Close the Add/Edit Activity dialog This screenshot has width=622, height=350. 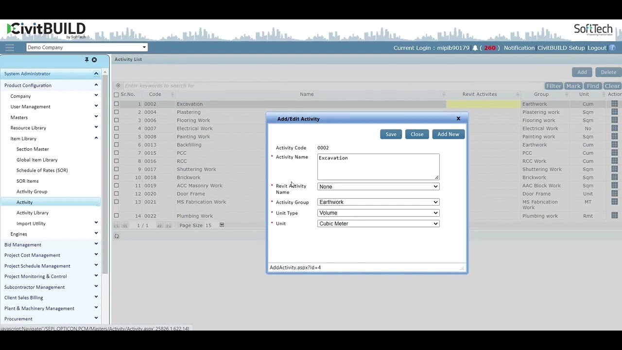point(458,119)
